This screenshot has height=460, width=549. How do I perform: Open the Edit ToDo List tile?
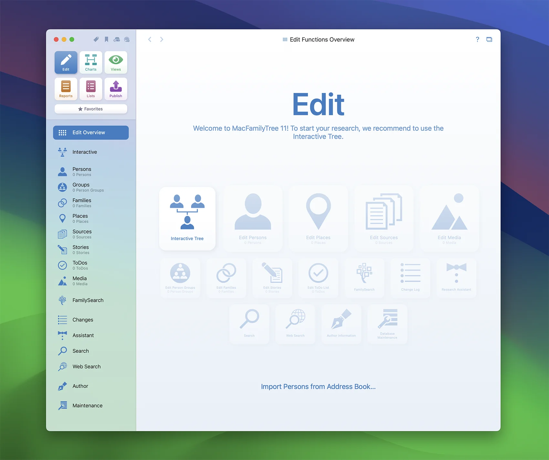[318, 278]
